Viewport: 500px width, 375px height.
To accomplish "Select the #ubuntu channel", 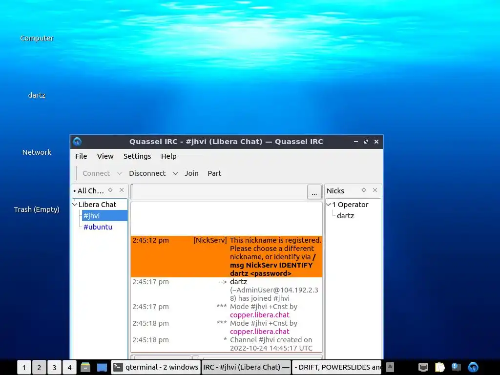I will [98, 227].
